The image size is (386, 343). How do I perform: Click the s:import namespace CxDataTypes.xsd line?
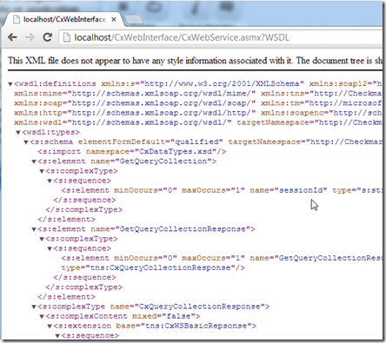tap(132, 152)
